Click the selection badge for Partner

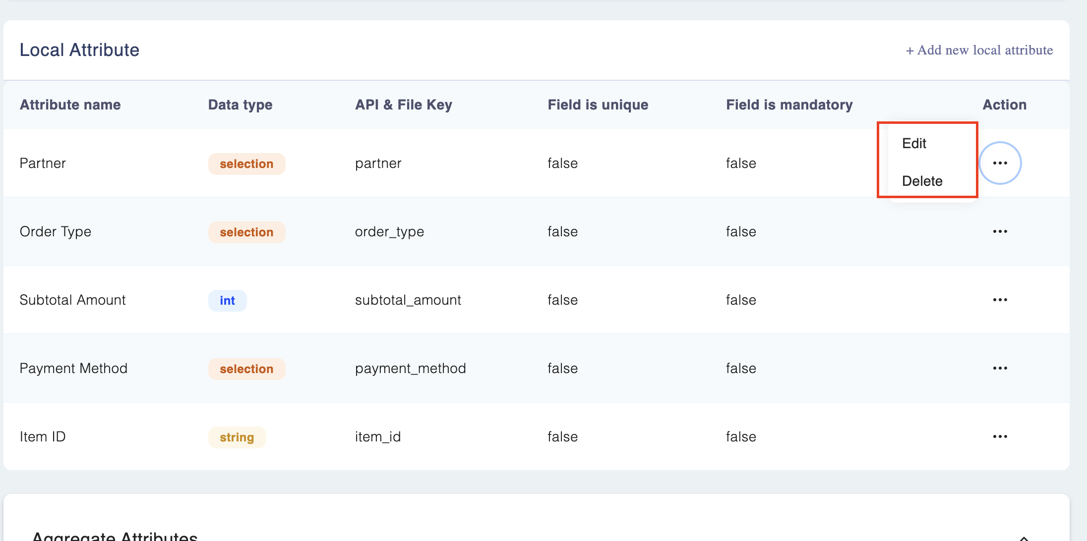[246, 164]
